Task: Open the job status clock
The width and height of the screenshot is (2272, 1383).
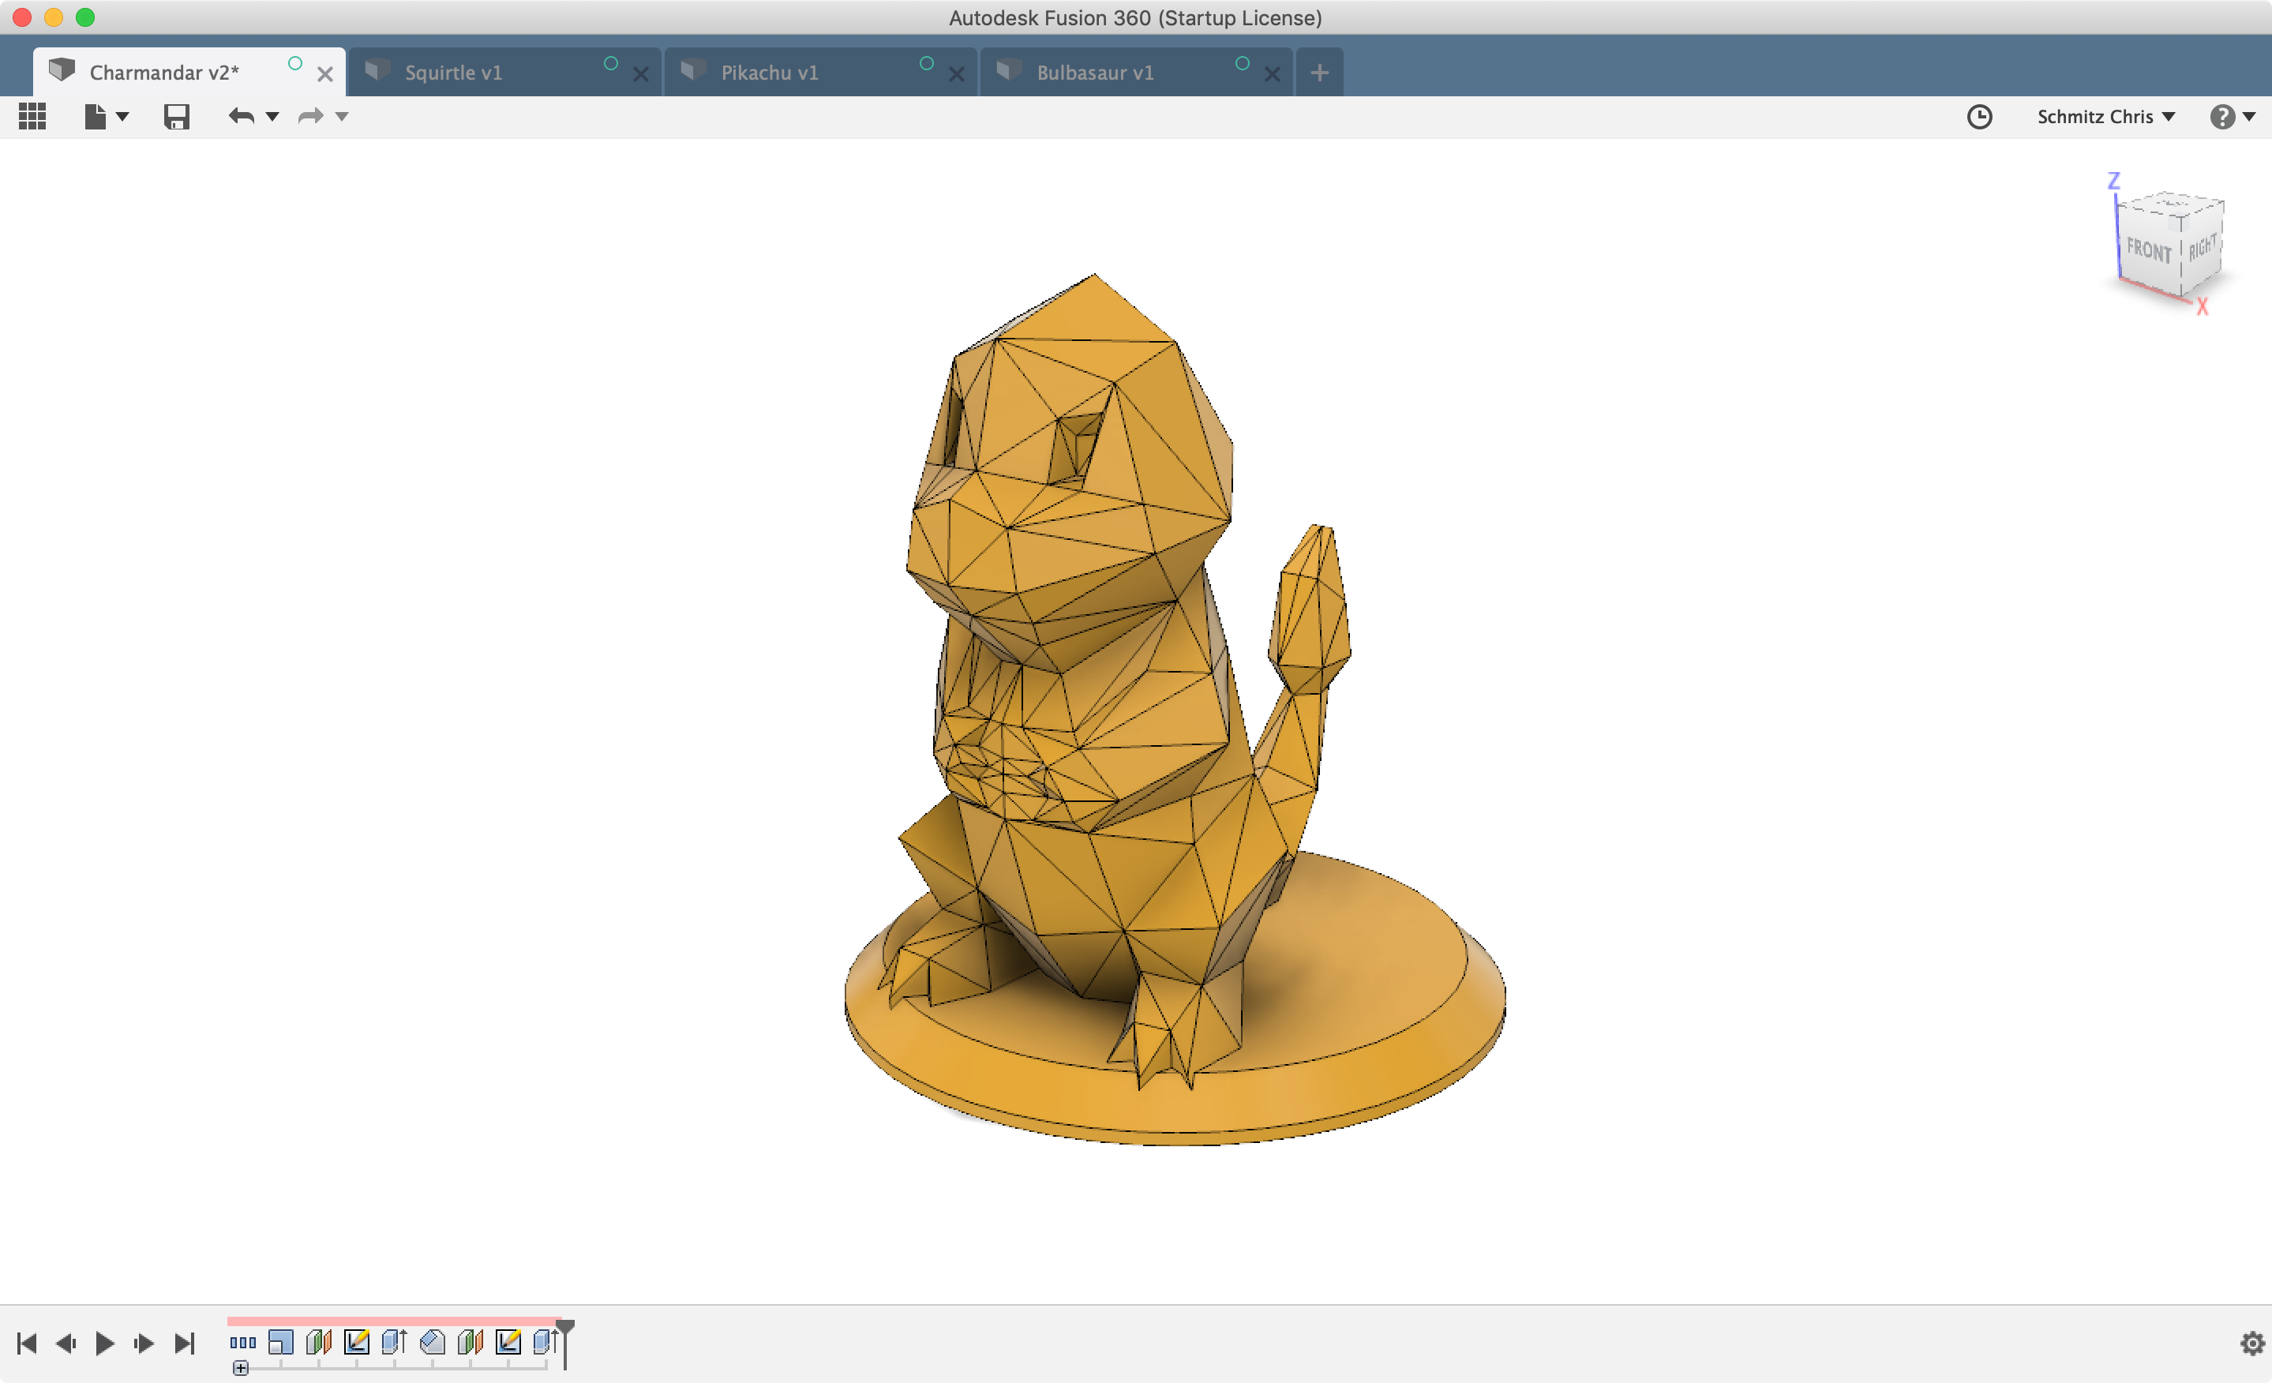Action: click(x=1979, y=116)
